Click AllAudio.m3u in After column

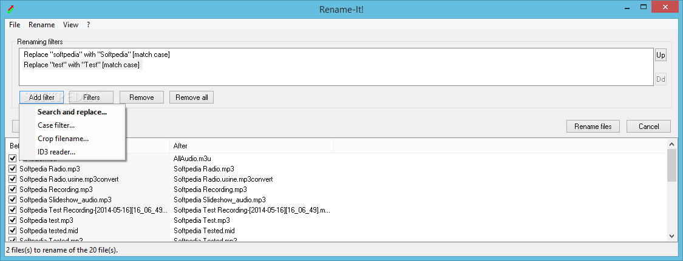(x=192, y=159)
